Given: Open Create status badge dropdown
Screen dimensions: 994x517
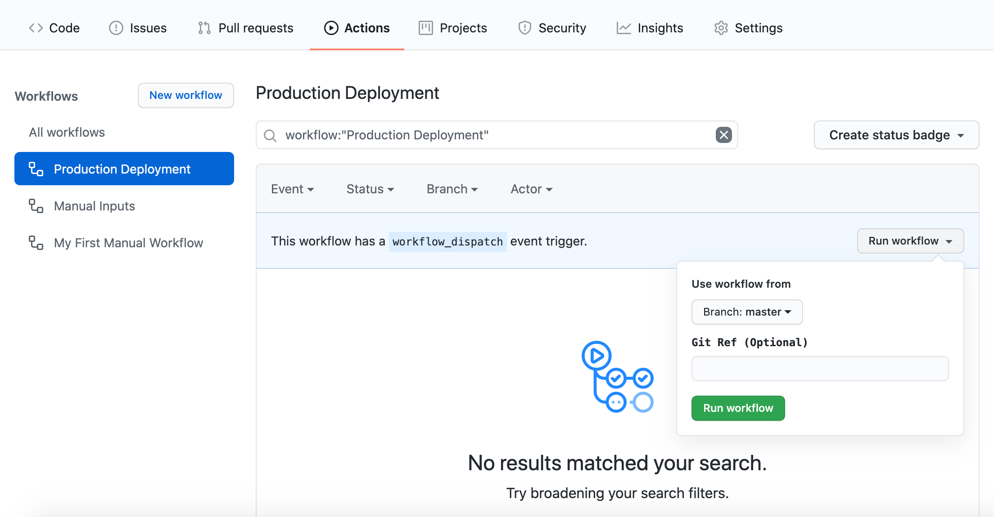Looking at the screenshot, I should pyautogui.click(x=896, y=135).
